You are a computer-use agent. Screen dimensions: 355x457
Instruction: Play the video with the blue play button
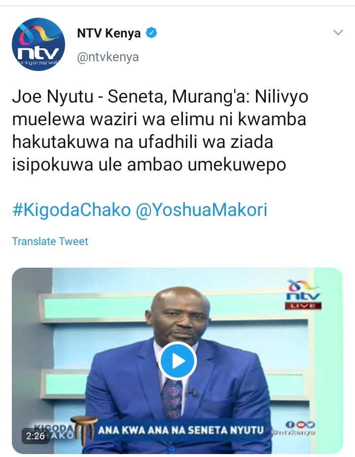(x=177, y=361)
